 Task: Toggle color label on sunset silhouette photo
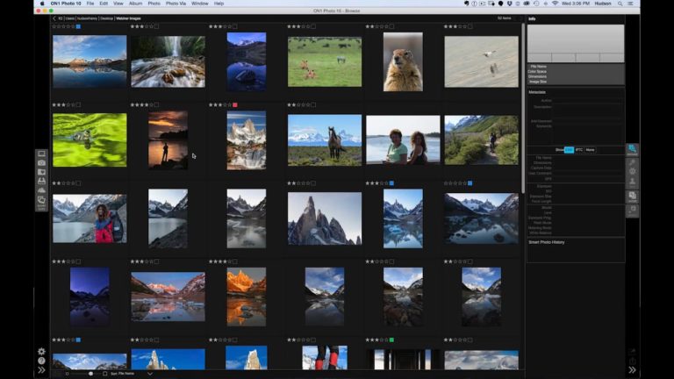click(x=156, y=105)
